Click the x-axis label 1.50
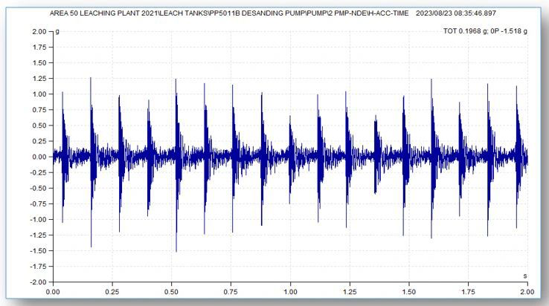Image resolution: width=549 pixels, height=306 pixels. pos(409,292)
